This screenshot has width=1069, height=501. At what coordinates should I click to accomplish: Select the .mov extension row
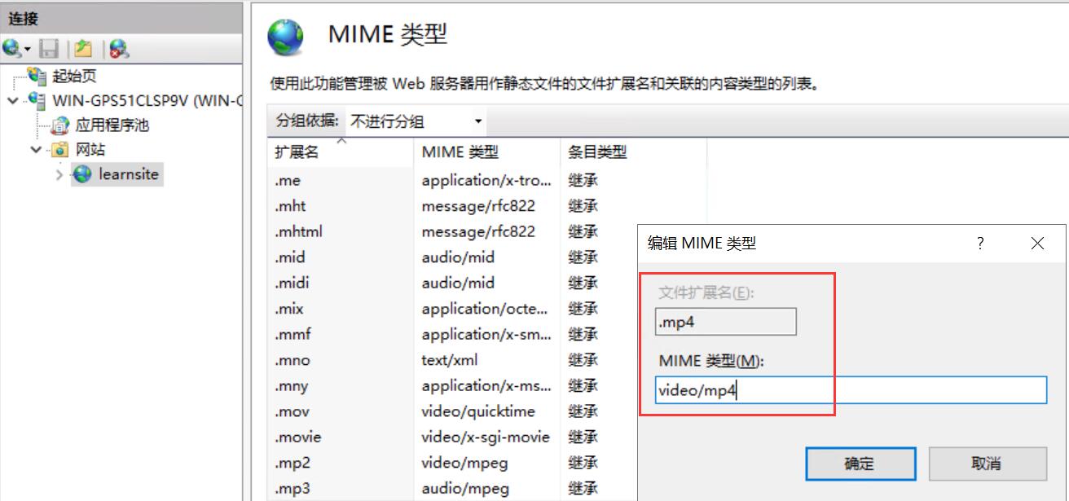292,411
